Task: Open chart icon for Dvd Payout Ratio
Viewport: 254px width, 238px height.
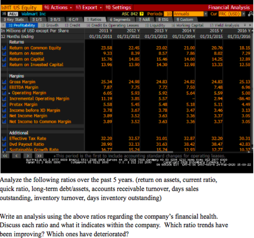Action: [x=4, y=144]
